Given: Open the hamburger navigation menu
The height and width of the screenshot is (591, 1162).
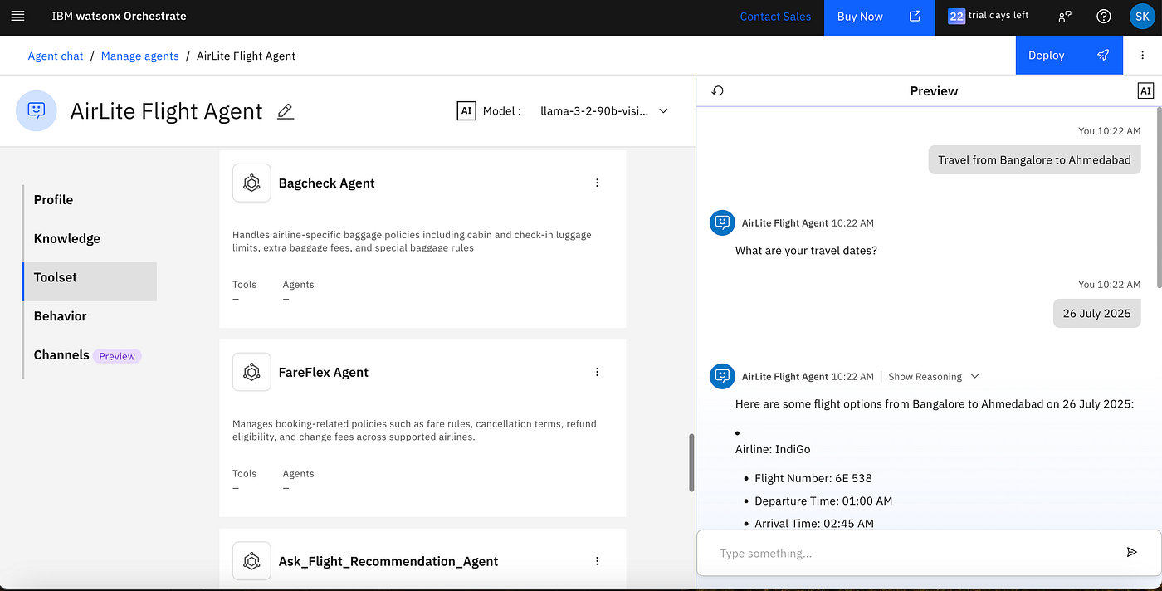Looking at the screenshot, I should (18, 16).
